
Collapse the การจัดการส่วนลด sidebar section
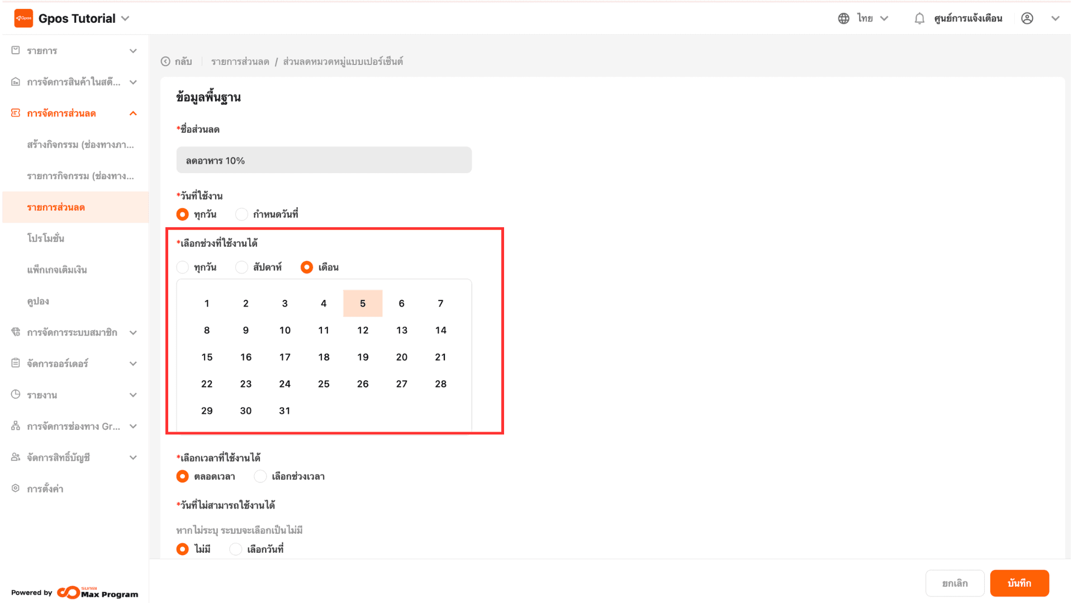point(133,113)
